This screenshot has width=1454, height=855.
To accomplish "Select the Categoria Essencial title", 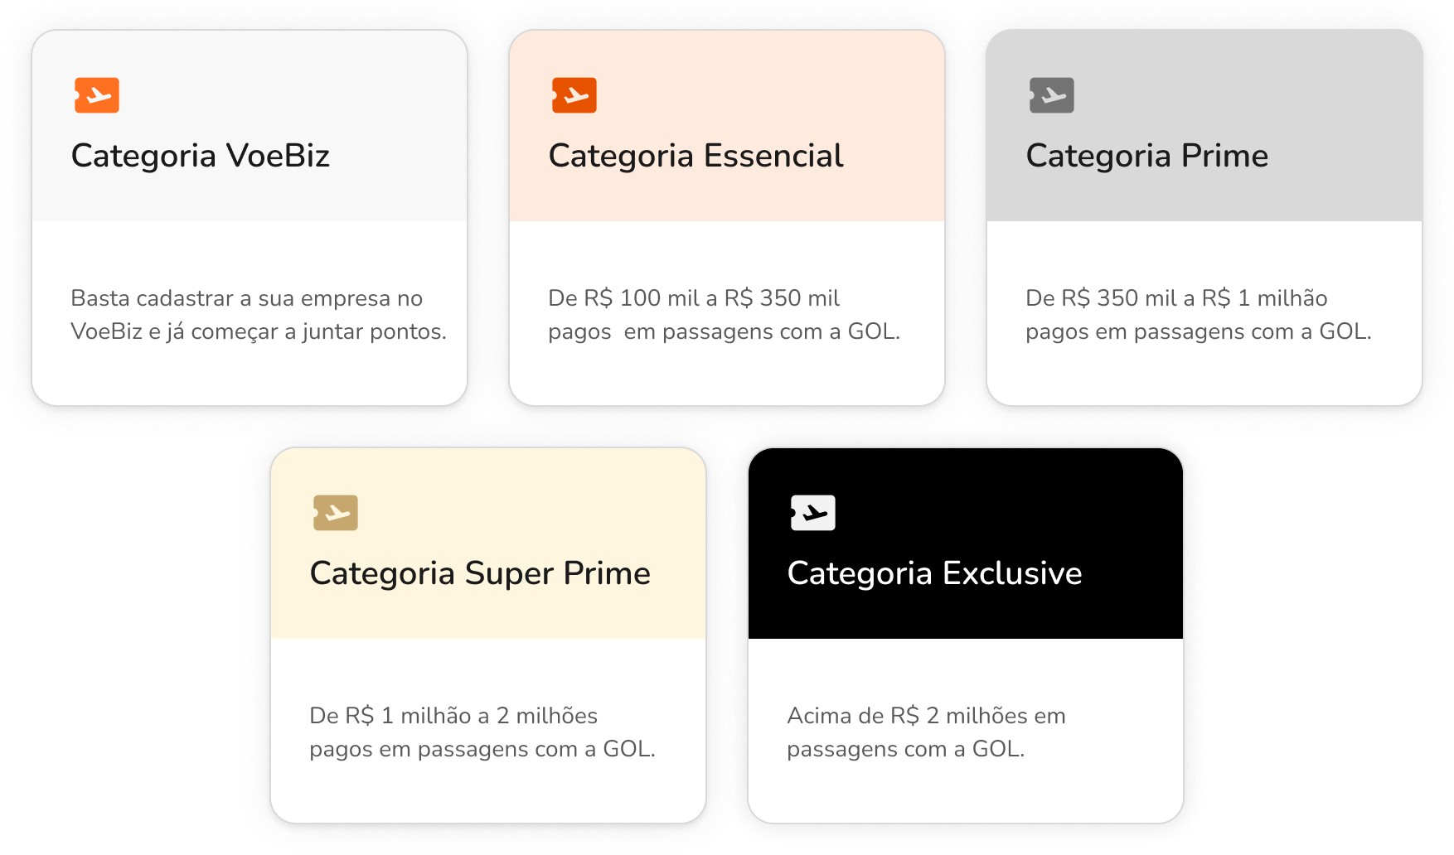I will tap(696, 156).
